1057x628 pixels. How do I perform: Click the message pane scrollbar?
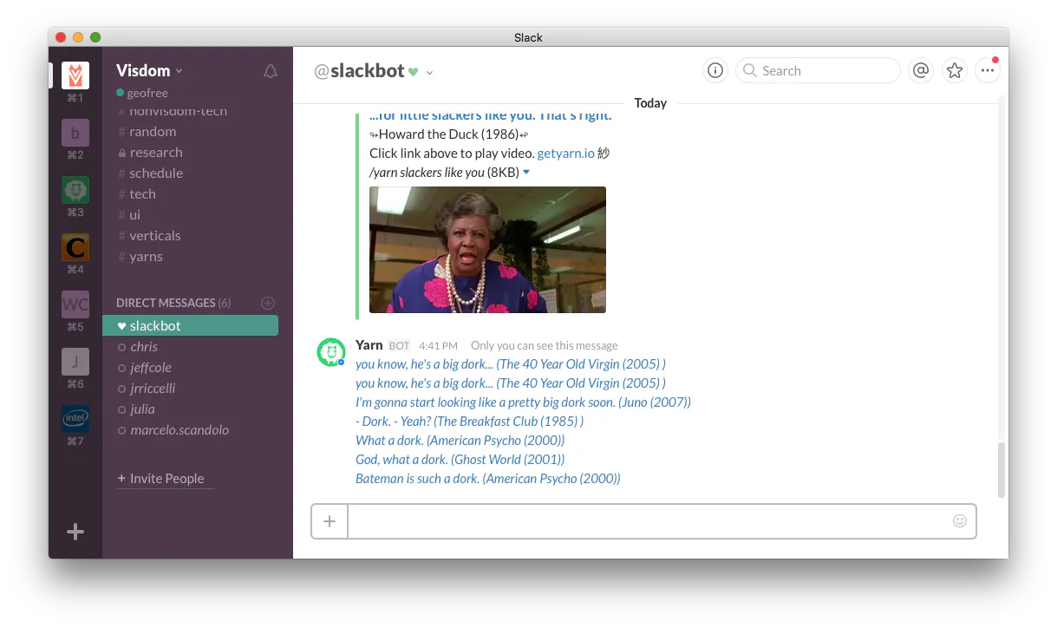pos(1002,470)
